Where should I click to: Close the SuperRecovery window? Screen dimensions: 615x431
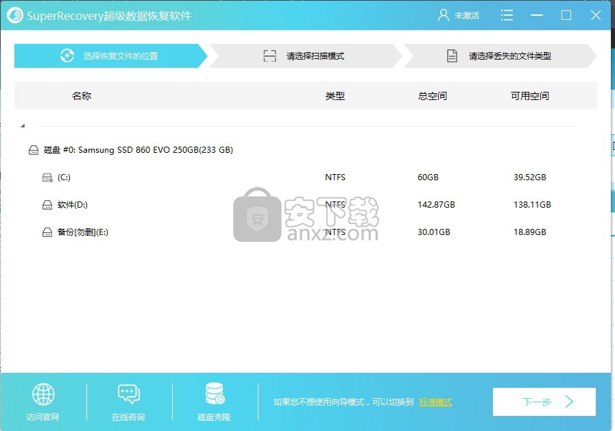pyautogui.click(x=596, y=15)
